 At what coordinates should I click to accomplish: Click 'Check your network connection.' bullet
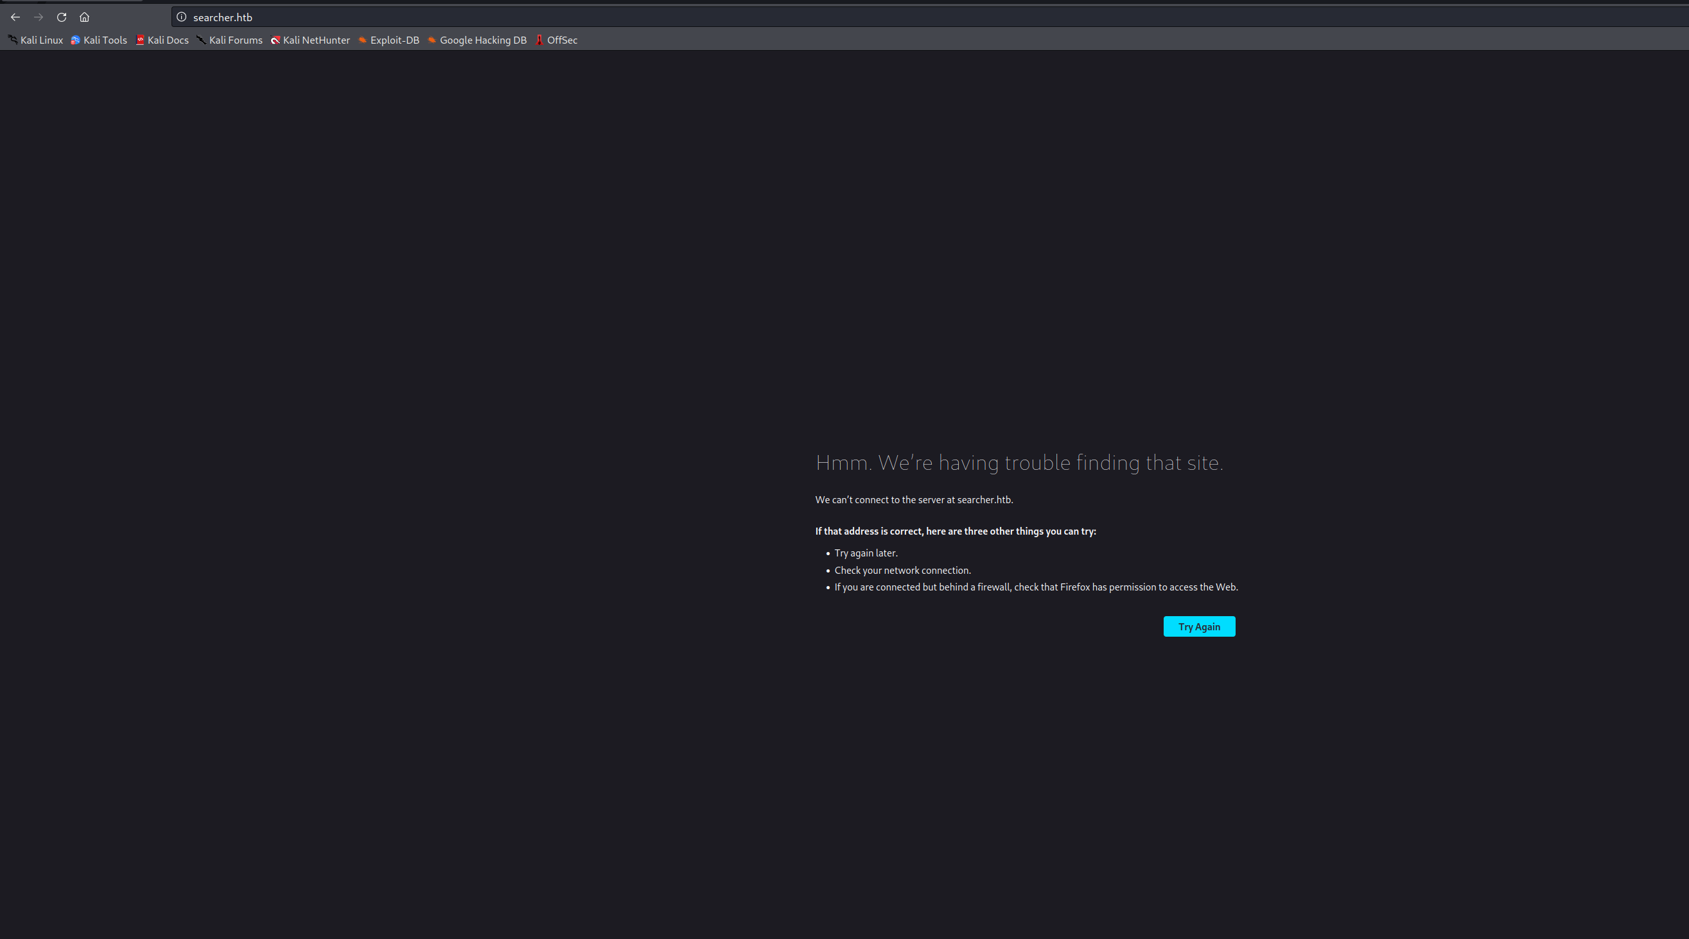coord(902,570)
